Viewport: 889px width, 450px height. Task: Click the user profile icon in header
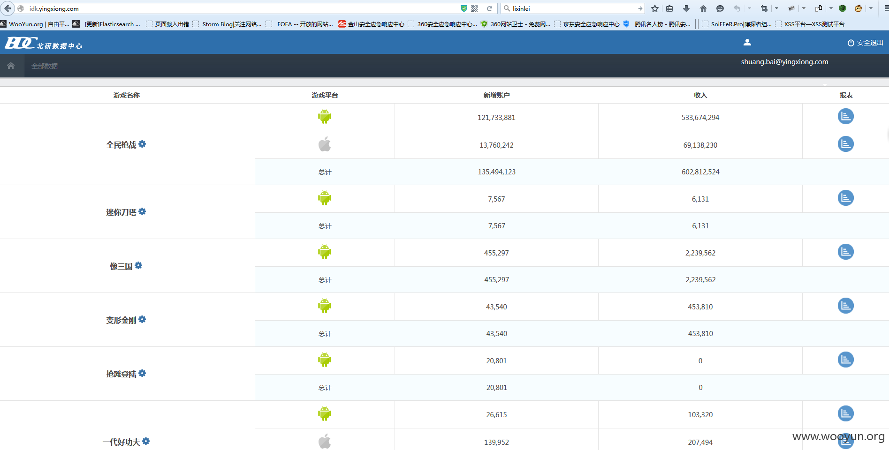(x=747, y=42)
